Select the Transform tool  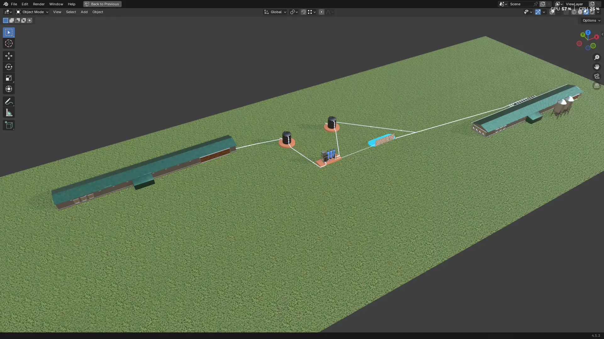point(9,89)
